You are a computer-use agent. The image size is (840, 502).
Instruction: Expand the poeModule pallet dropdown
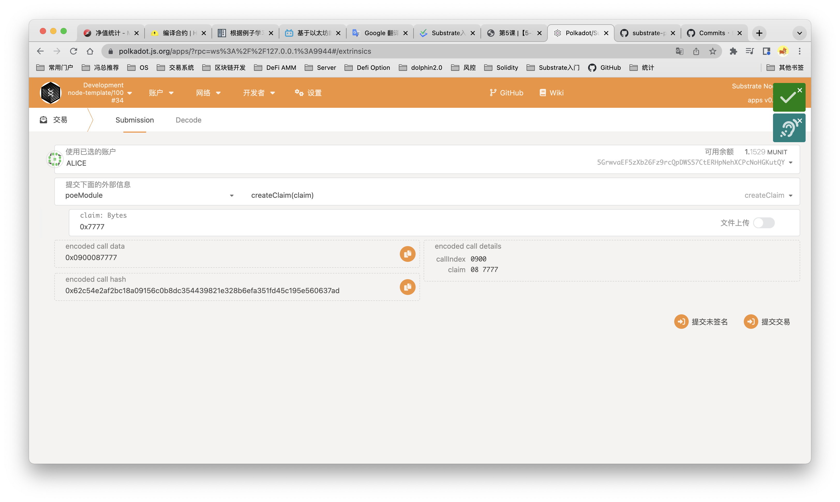click(231, 195)
